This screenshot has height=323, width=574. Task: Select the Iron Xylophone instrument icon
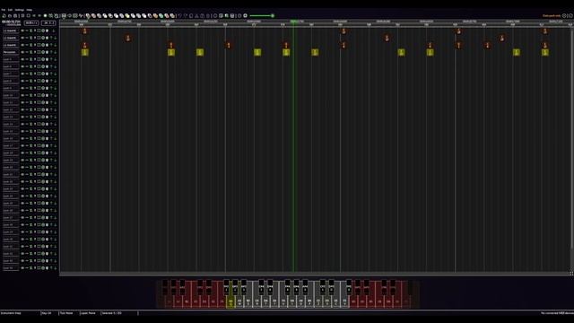click(x=143, y=16)
